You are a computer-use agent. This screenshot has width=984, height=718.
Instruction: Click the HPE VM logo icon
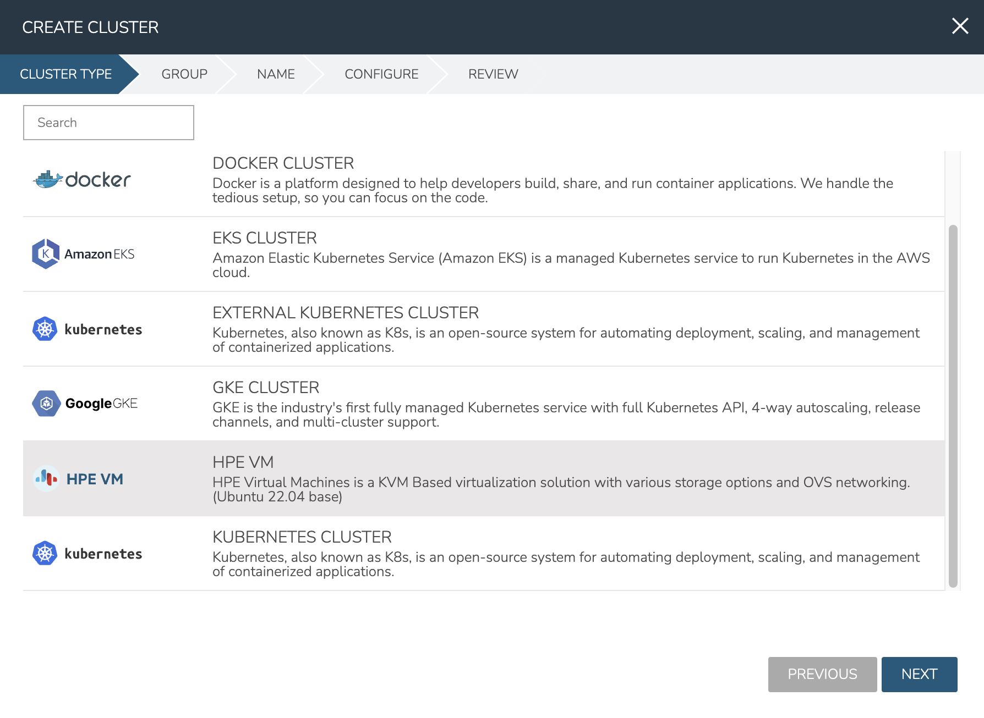click(46, 479)
